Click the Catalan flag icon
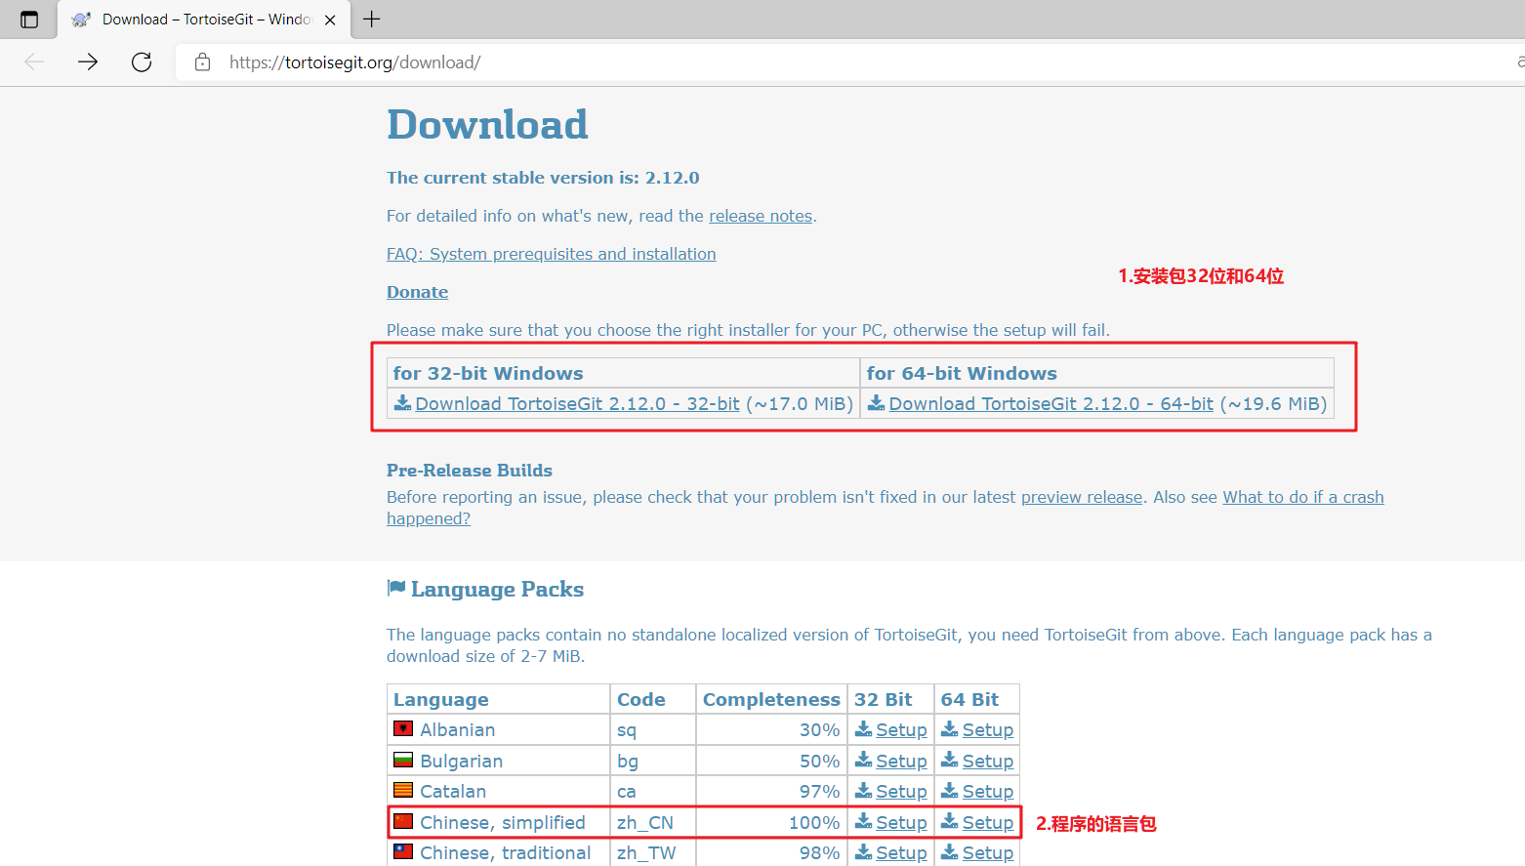1525x866 pixels. click(403, 790)
